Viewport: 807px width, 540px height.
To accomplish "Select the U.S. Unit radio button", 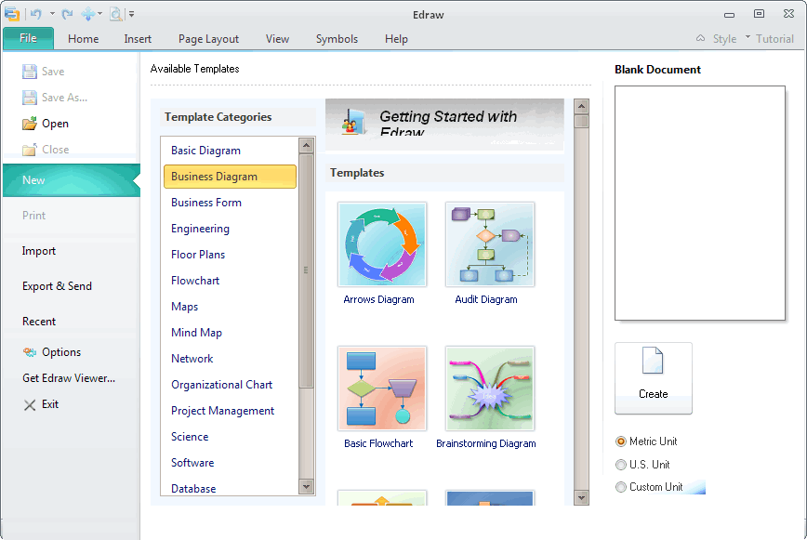I will 621,465.
